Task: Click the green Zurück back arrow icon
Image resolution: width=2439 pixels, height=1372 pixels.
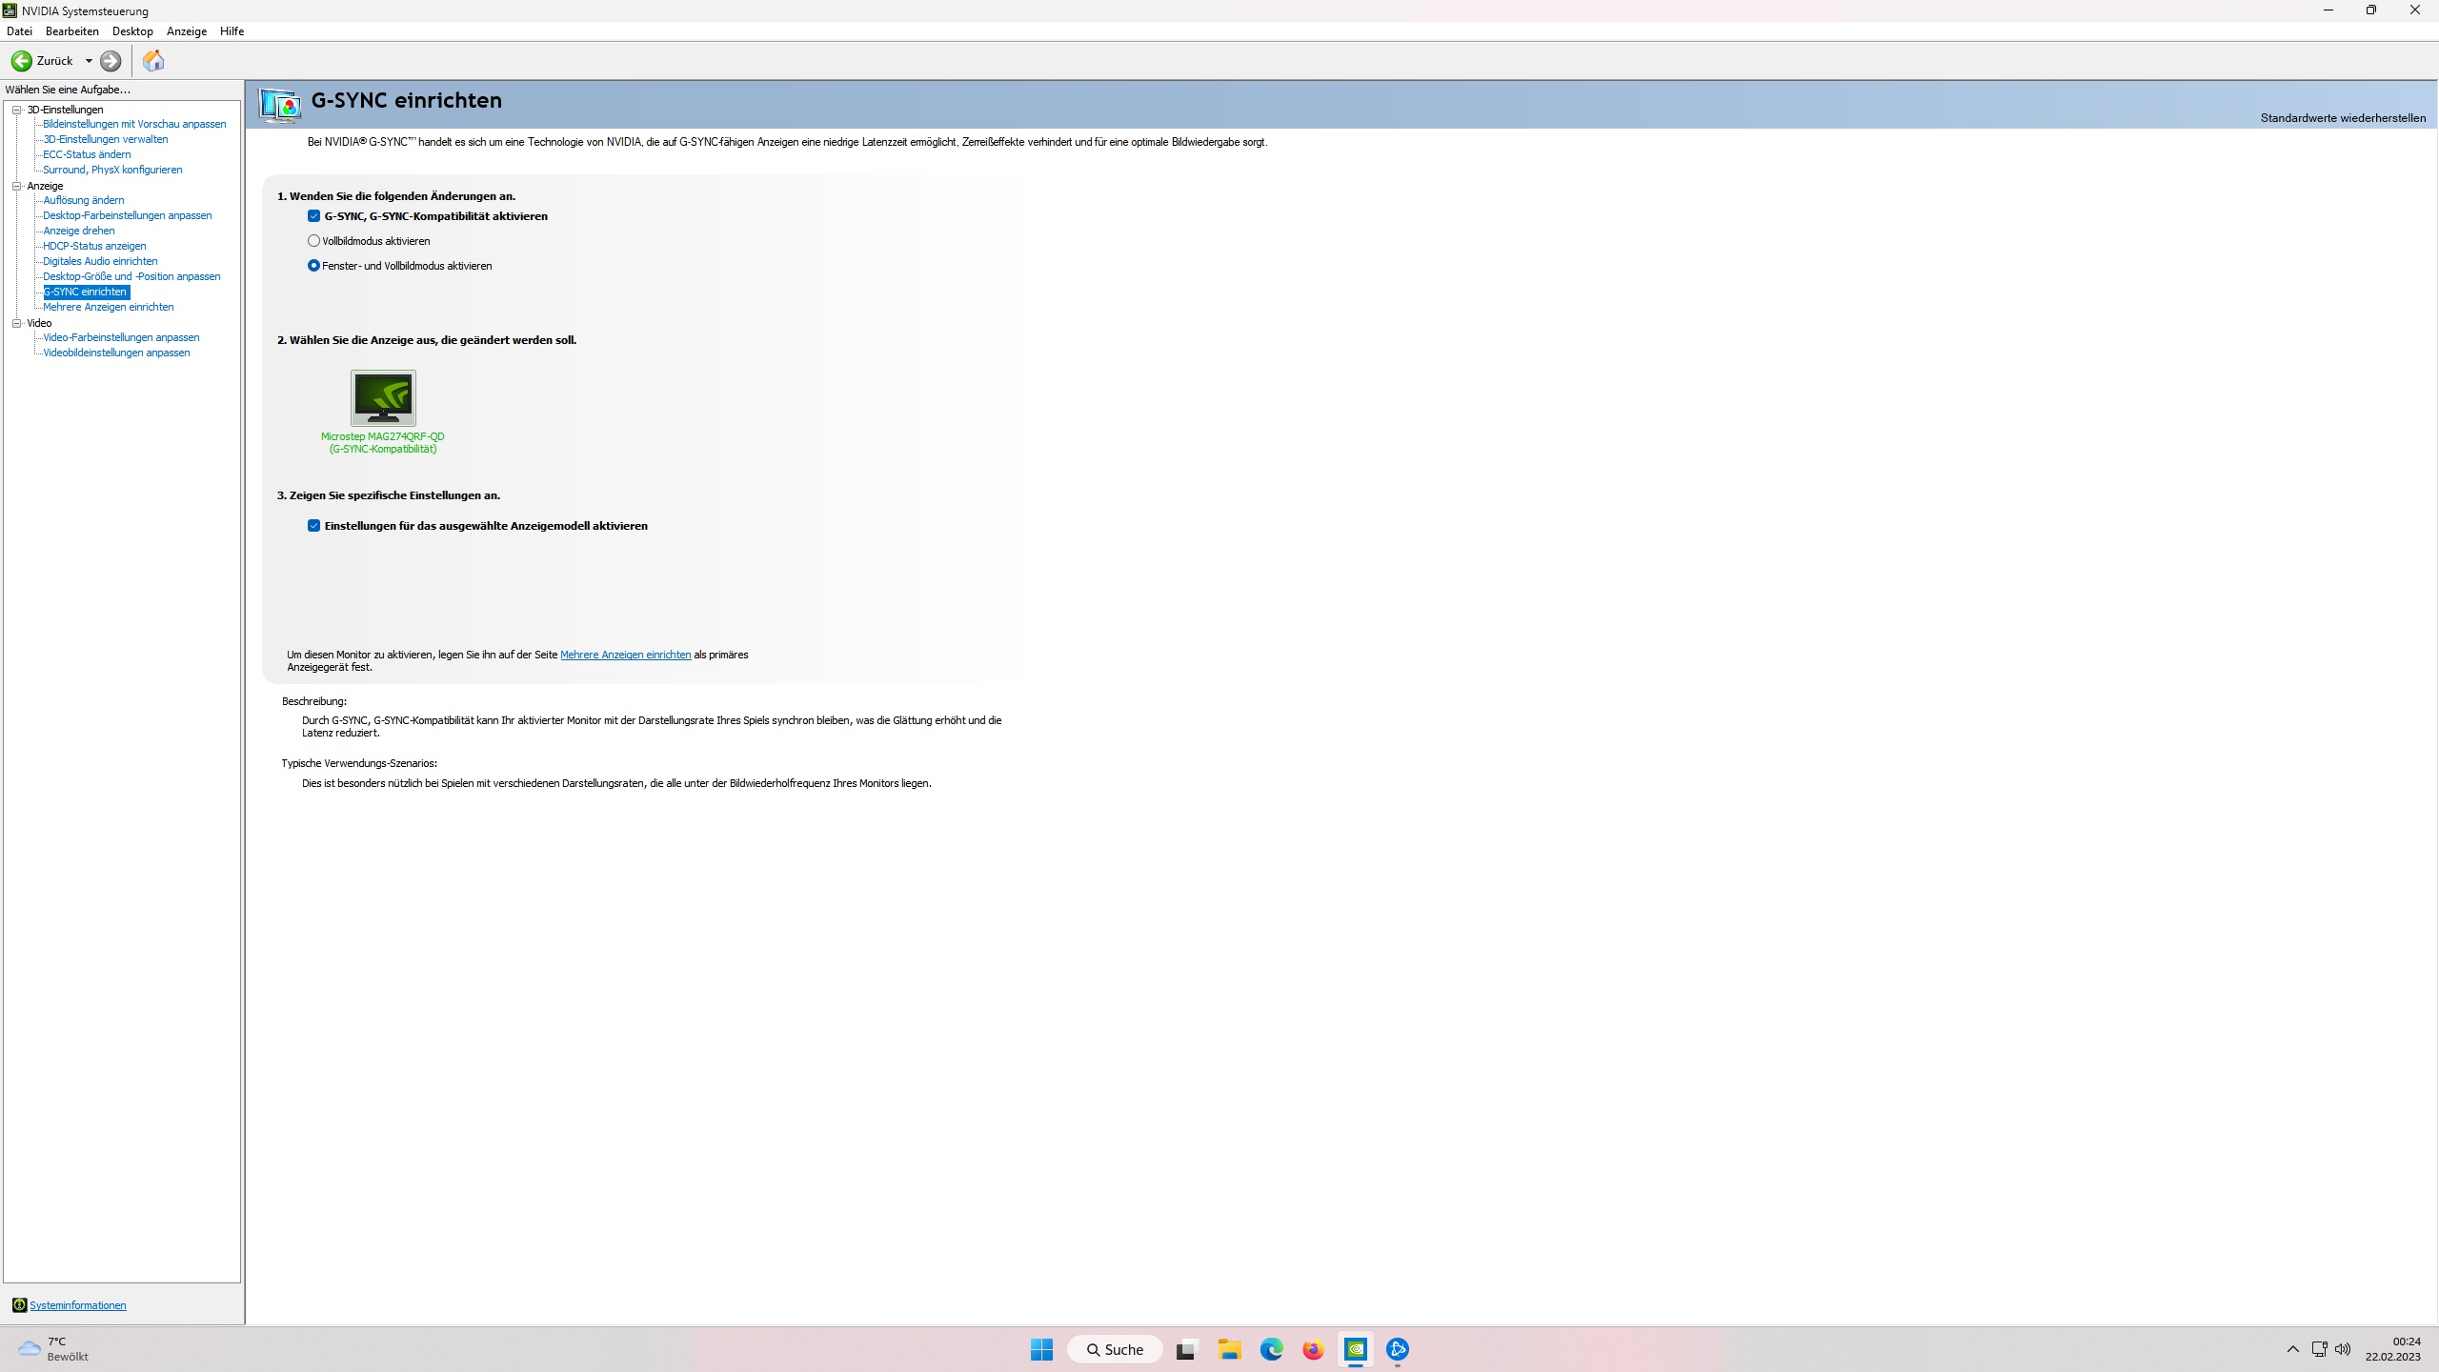Action: pyautogui.click(x=21, y=61)
